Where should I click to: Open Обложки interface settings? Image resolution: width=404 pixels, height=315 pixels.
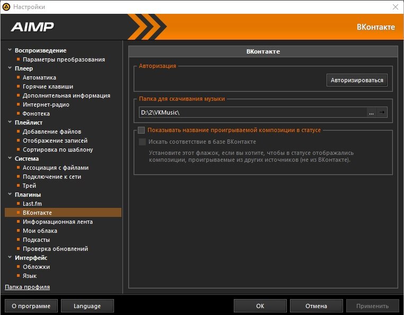tap(36, 267)
